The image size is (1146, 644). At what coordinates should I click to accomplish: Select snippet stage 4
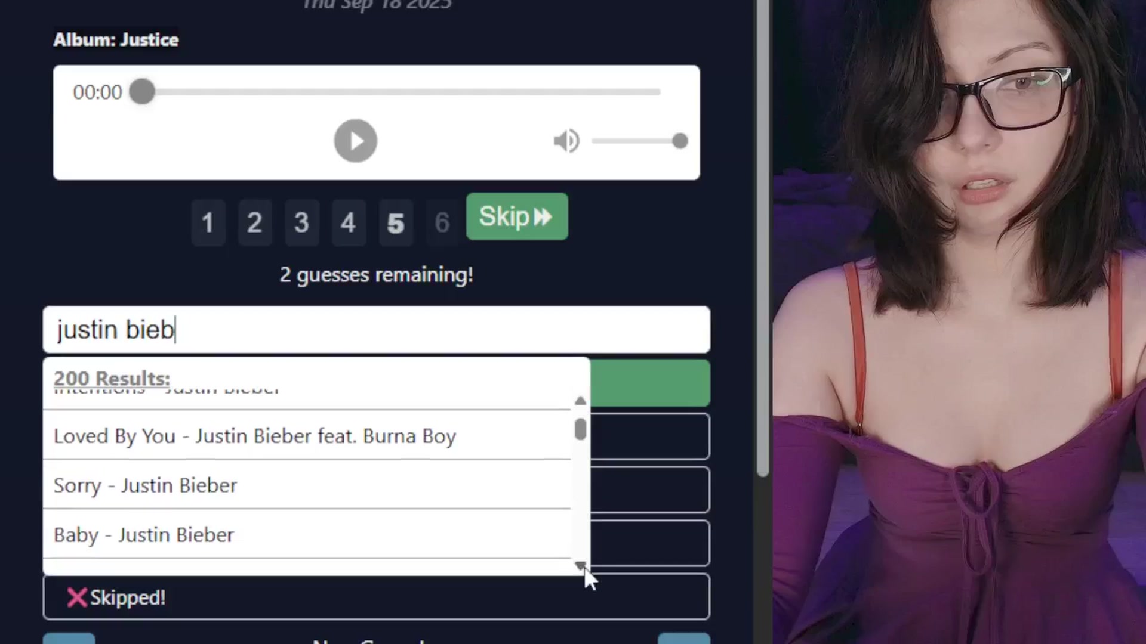[349, 223]
